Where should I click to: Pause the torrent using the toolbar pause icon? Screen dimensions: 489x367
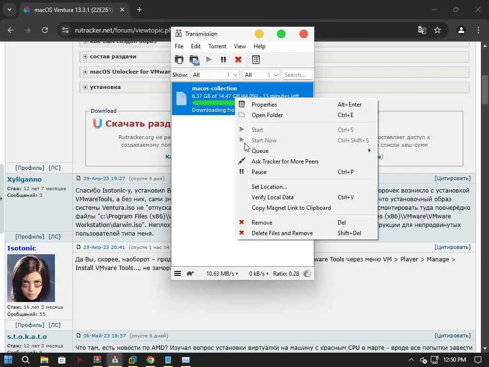[223, 59]
